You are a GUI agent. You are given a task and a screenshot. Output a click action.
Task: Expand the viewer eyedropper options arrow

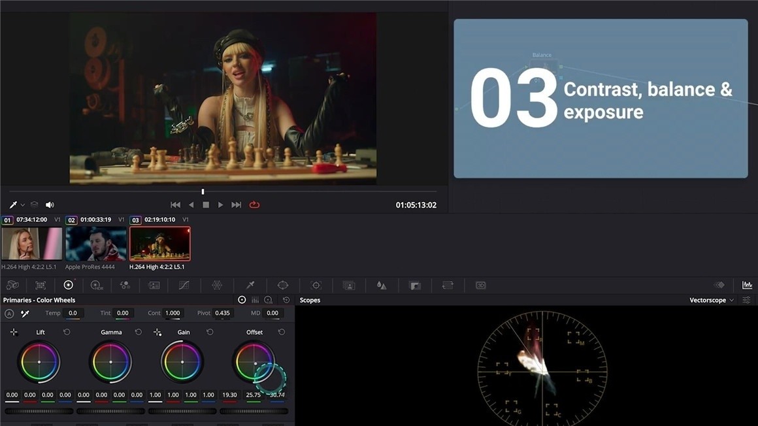click(x=23, y=205)
